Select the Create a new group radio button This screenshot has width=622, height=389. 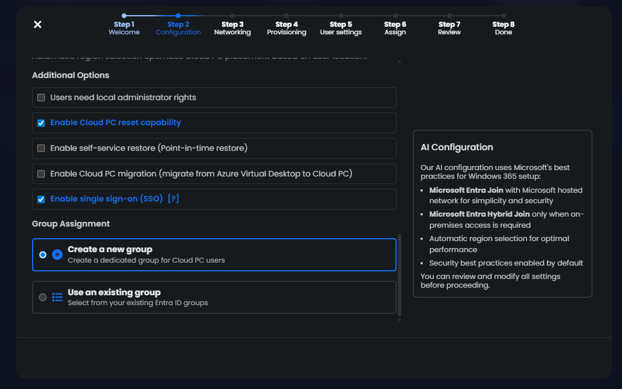pos(43,254)
